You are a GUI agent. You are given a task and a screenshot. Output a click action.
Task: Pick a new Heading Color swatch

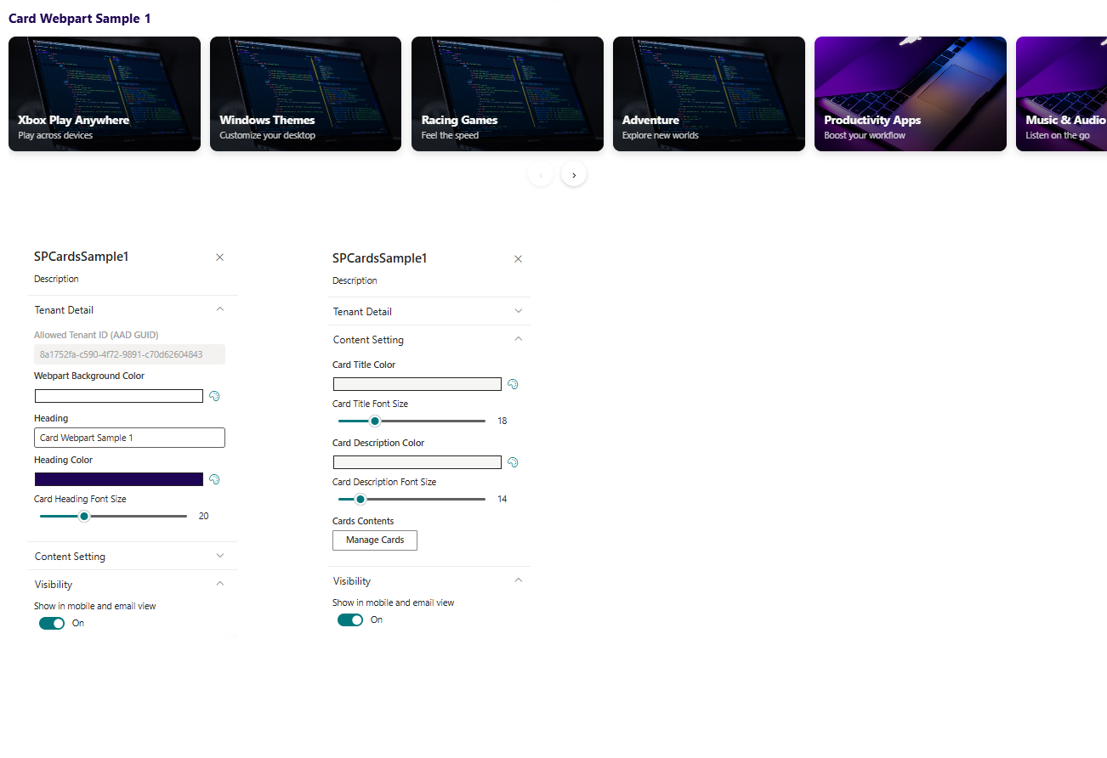tap(118, 479)
